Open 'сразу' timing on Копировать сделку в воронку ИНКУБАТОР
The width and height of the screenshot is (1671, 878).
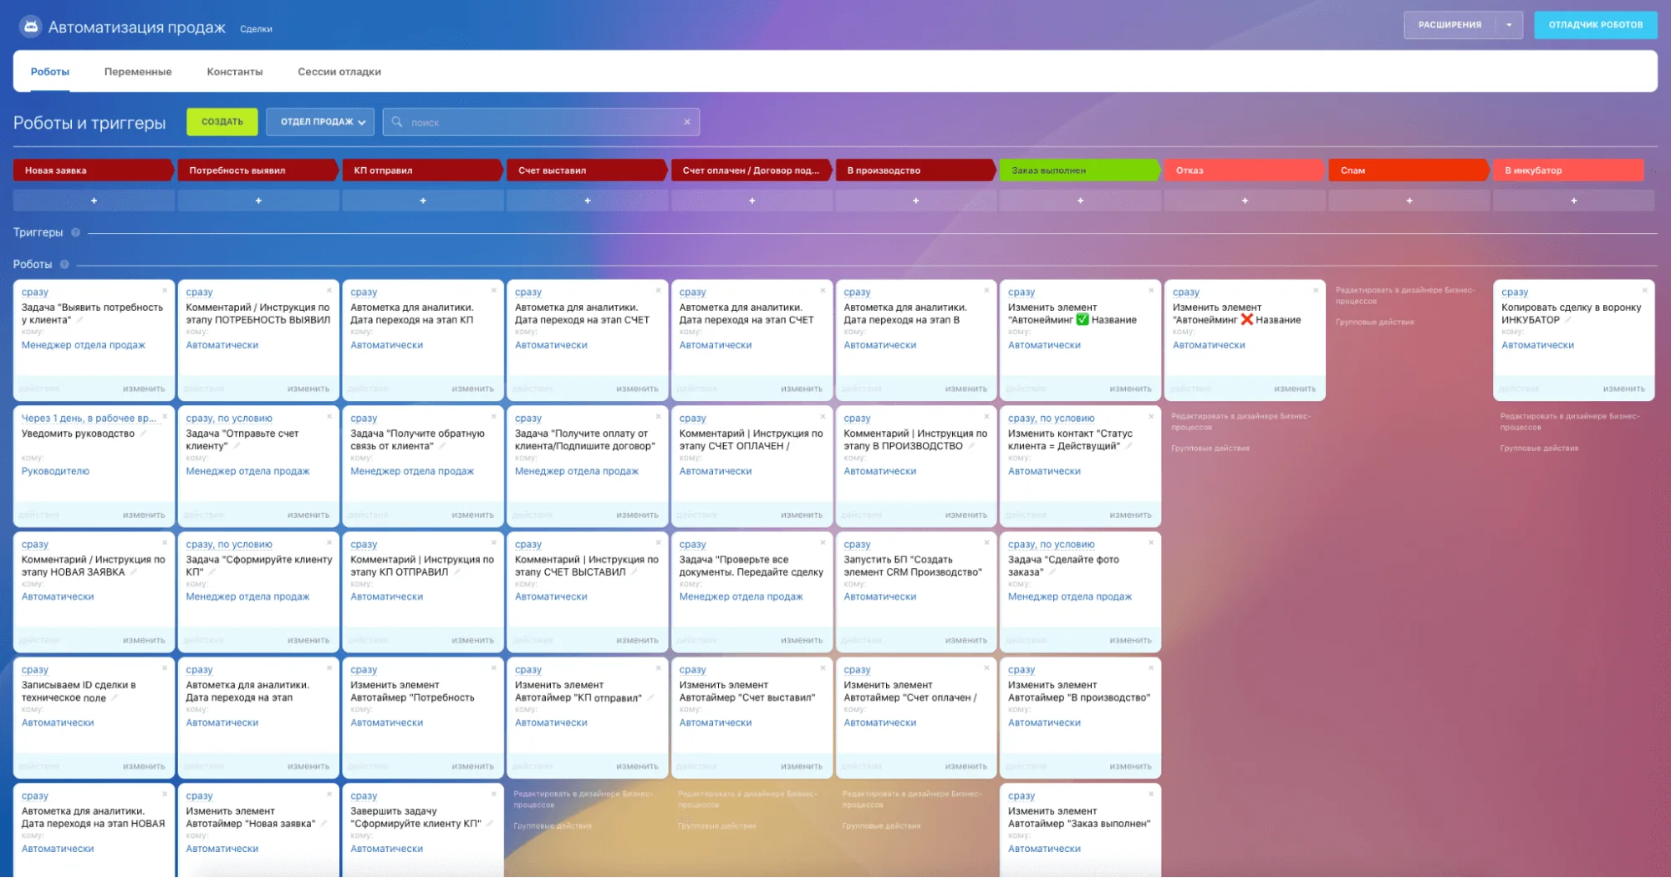[x=1514, y=292]
